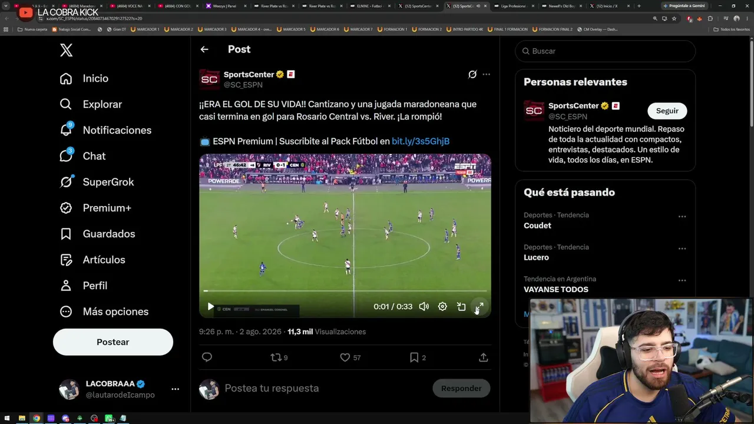The image size is (754, 424).
Task: Share the post via the upload icon
Action: (x=484, y=357)
